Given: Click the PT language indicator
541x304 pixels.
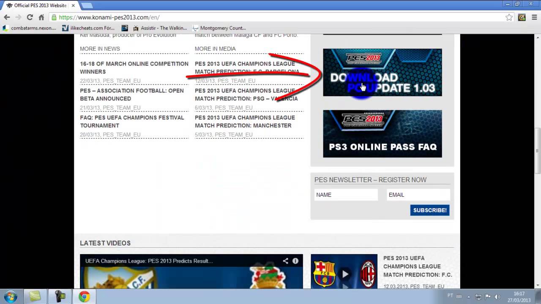Looking at the screenshot, I should (x=450, y=296).
